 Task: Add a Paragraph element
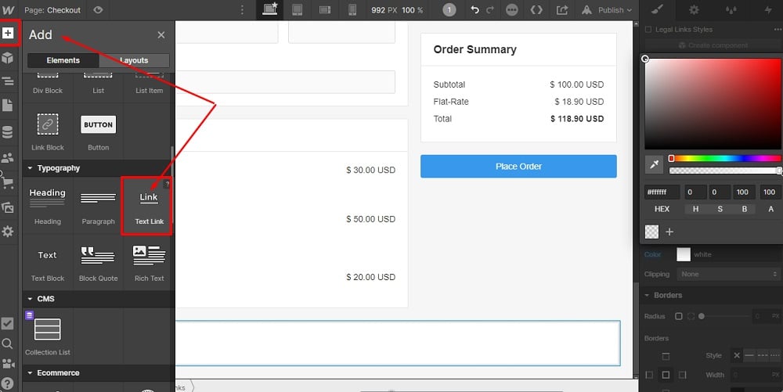pos(99,206)
